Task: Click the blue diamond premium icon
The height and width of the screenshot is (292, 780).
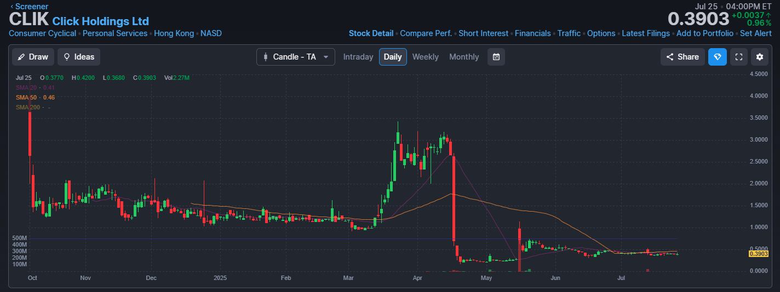Action: 717,57
